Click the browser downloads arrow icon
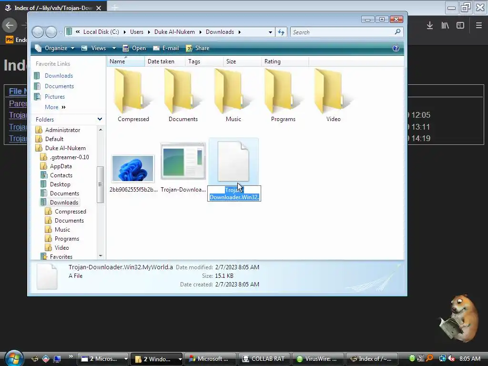Viewport: 488px width, 366px height. tap(430, 25)
